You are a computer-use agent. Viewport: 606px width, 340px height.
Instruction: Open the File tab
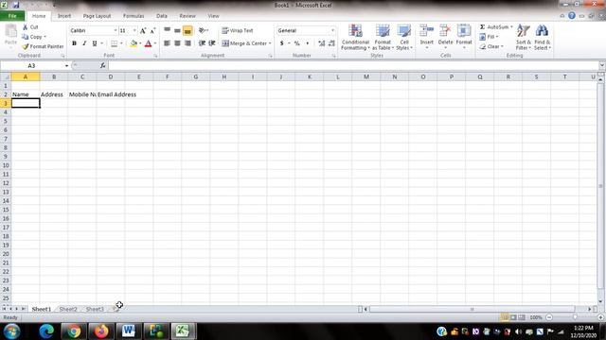coord(12,16)
